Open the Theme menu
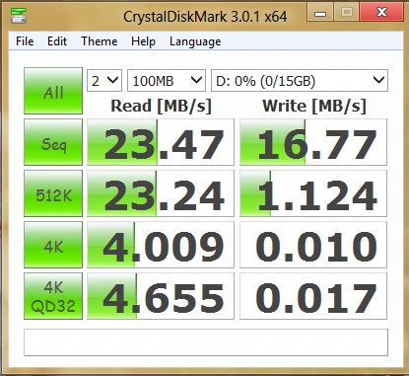The height and width of the screenshot is (376, 409). click(100, 41)
